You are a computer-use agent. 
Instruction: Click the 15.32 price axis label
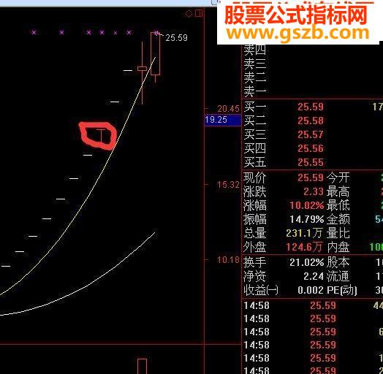pos(228,185)
